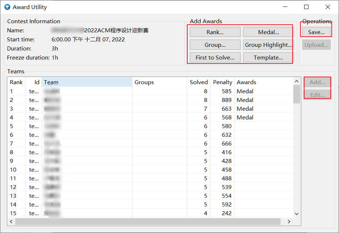Image resolution: width=339 pixels, height=233 pixels.
Task: Click the Penalty column header
Action: click(222, 82)
